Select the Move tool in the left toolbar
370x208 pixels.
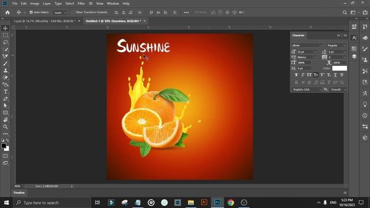coord(5,28)
